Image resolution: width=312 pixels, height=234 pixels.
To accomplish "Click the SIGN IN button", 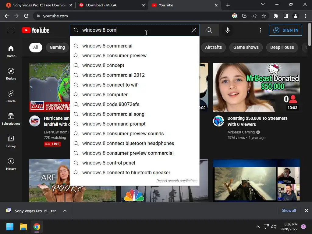I will (x=285, y=30).
